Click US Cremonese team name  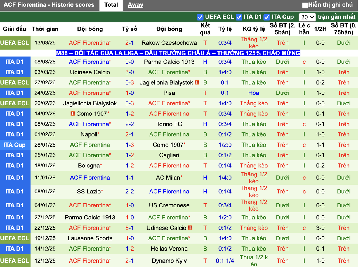click(169, 205)
